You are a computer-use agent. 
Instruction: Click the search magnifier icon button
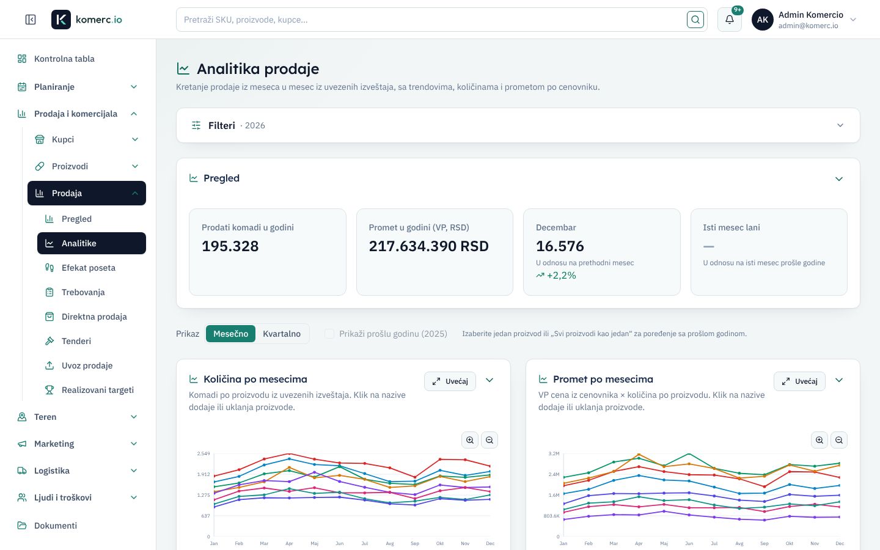point(695,20)
